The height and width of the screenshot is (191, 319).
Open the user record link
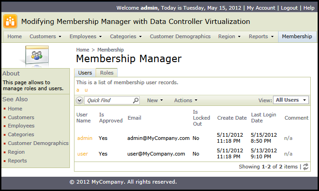(83, 154)
